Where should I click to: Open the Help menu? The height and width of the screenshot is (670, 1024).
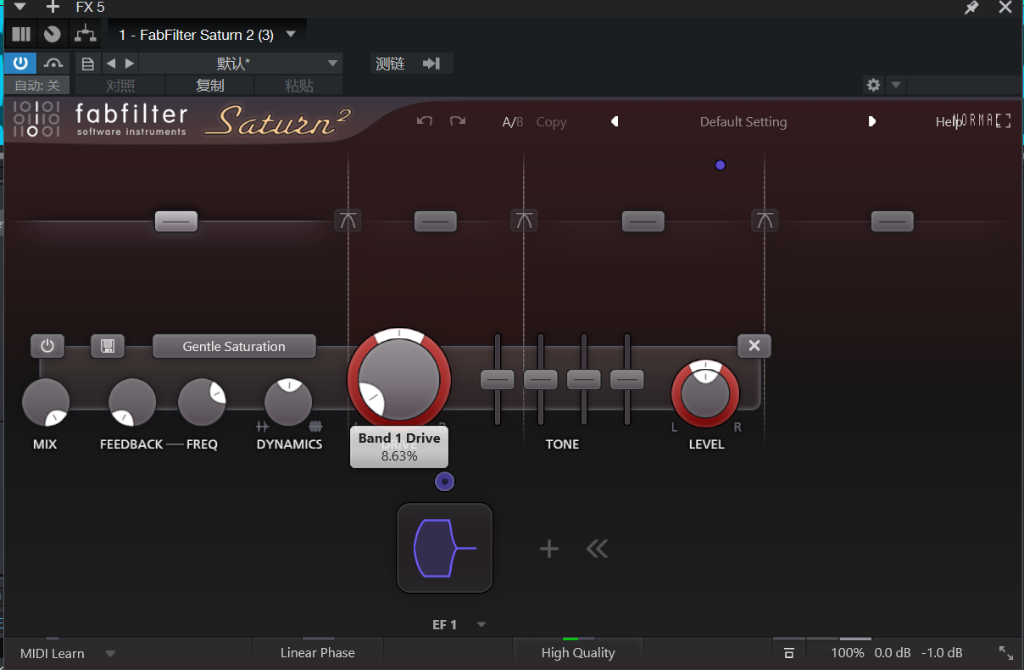(947, 122)
